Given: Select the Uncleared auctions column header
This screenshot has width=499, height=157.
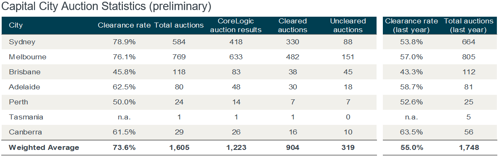Looking at the screenshot, I should [x=348, y=25].
